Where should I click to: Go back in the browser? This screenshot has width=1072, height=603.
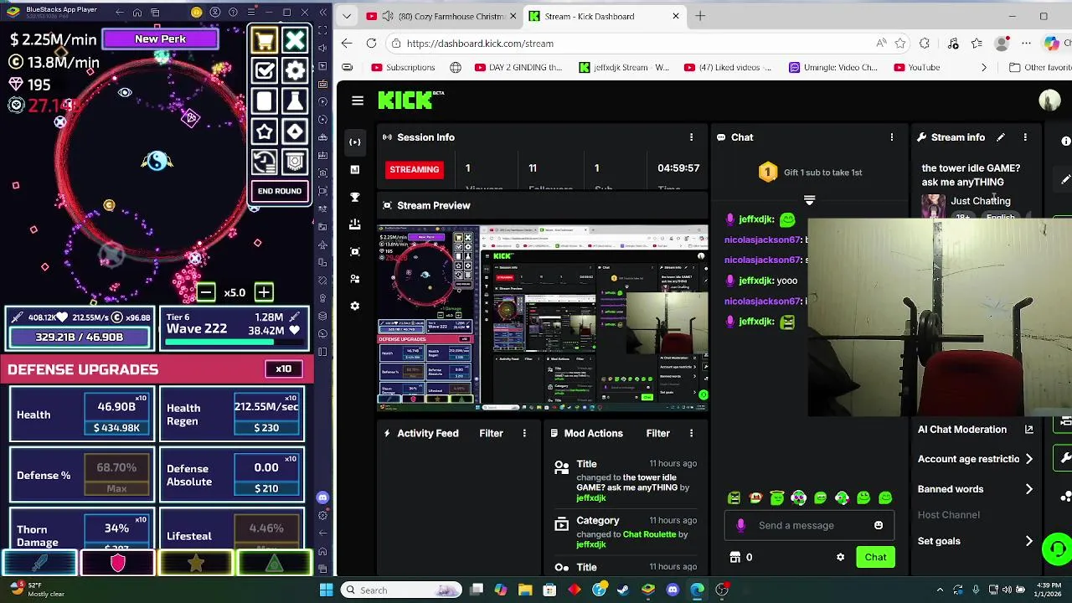coord(347,44)
